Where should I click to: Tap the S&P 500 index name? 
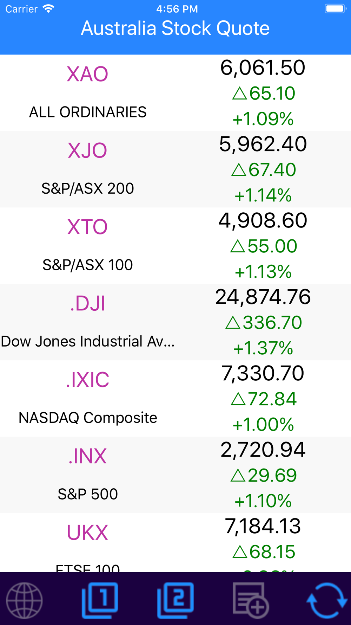coord(88,494)
